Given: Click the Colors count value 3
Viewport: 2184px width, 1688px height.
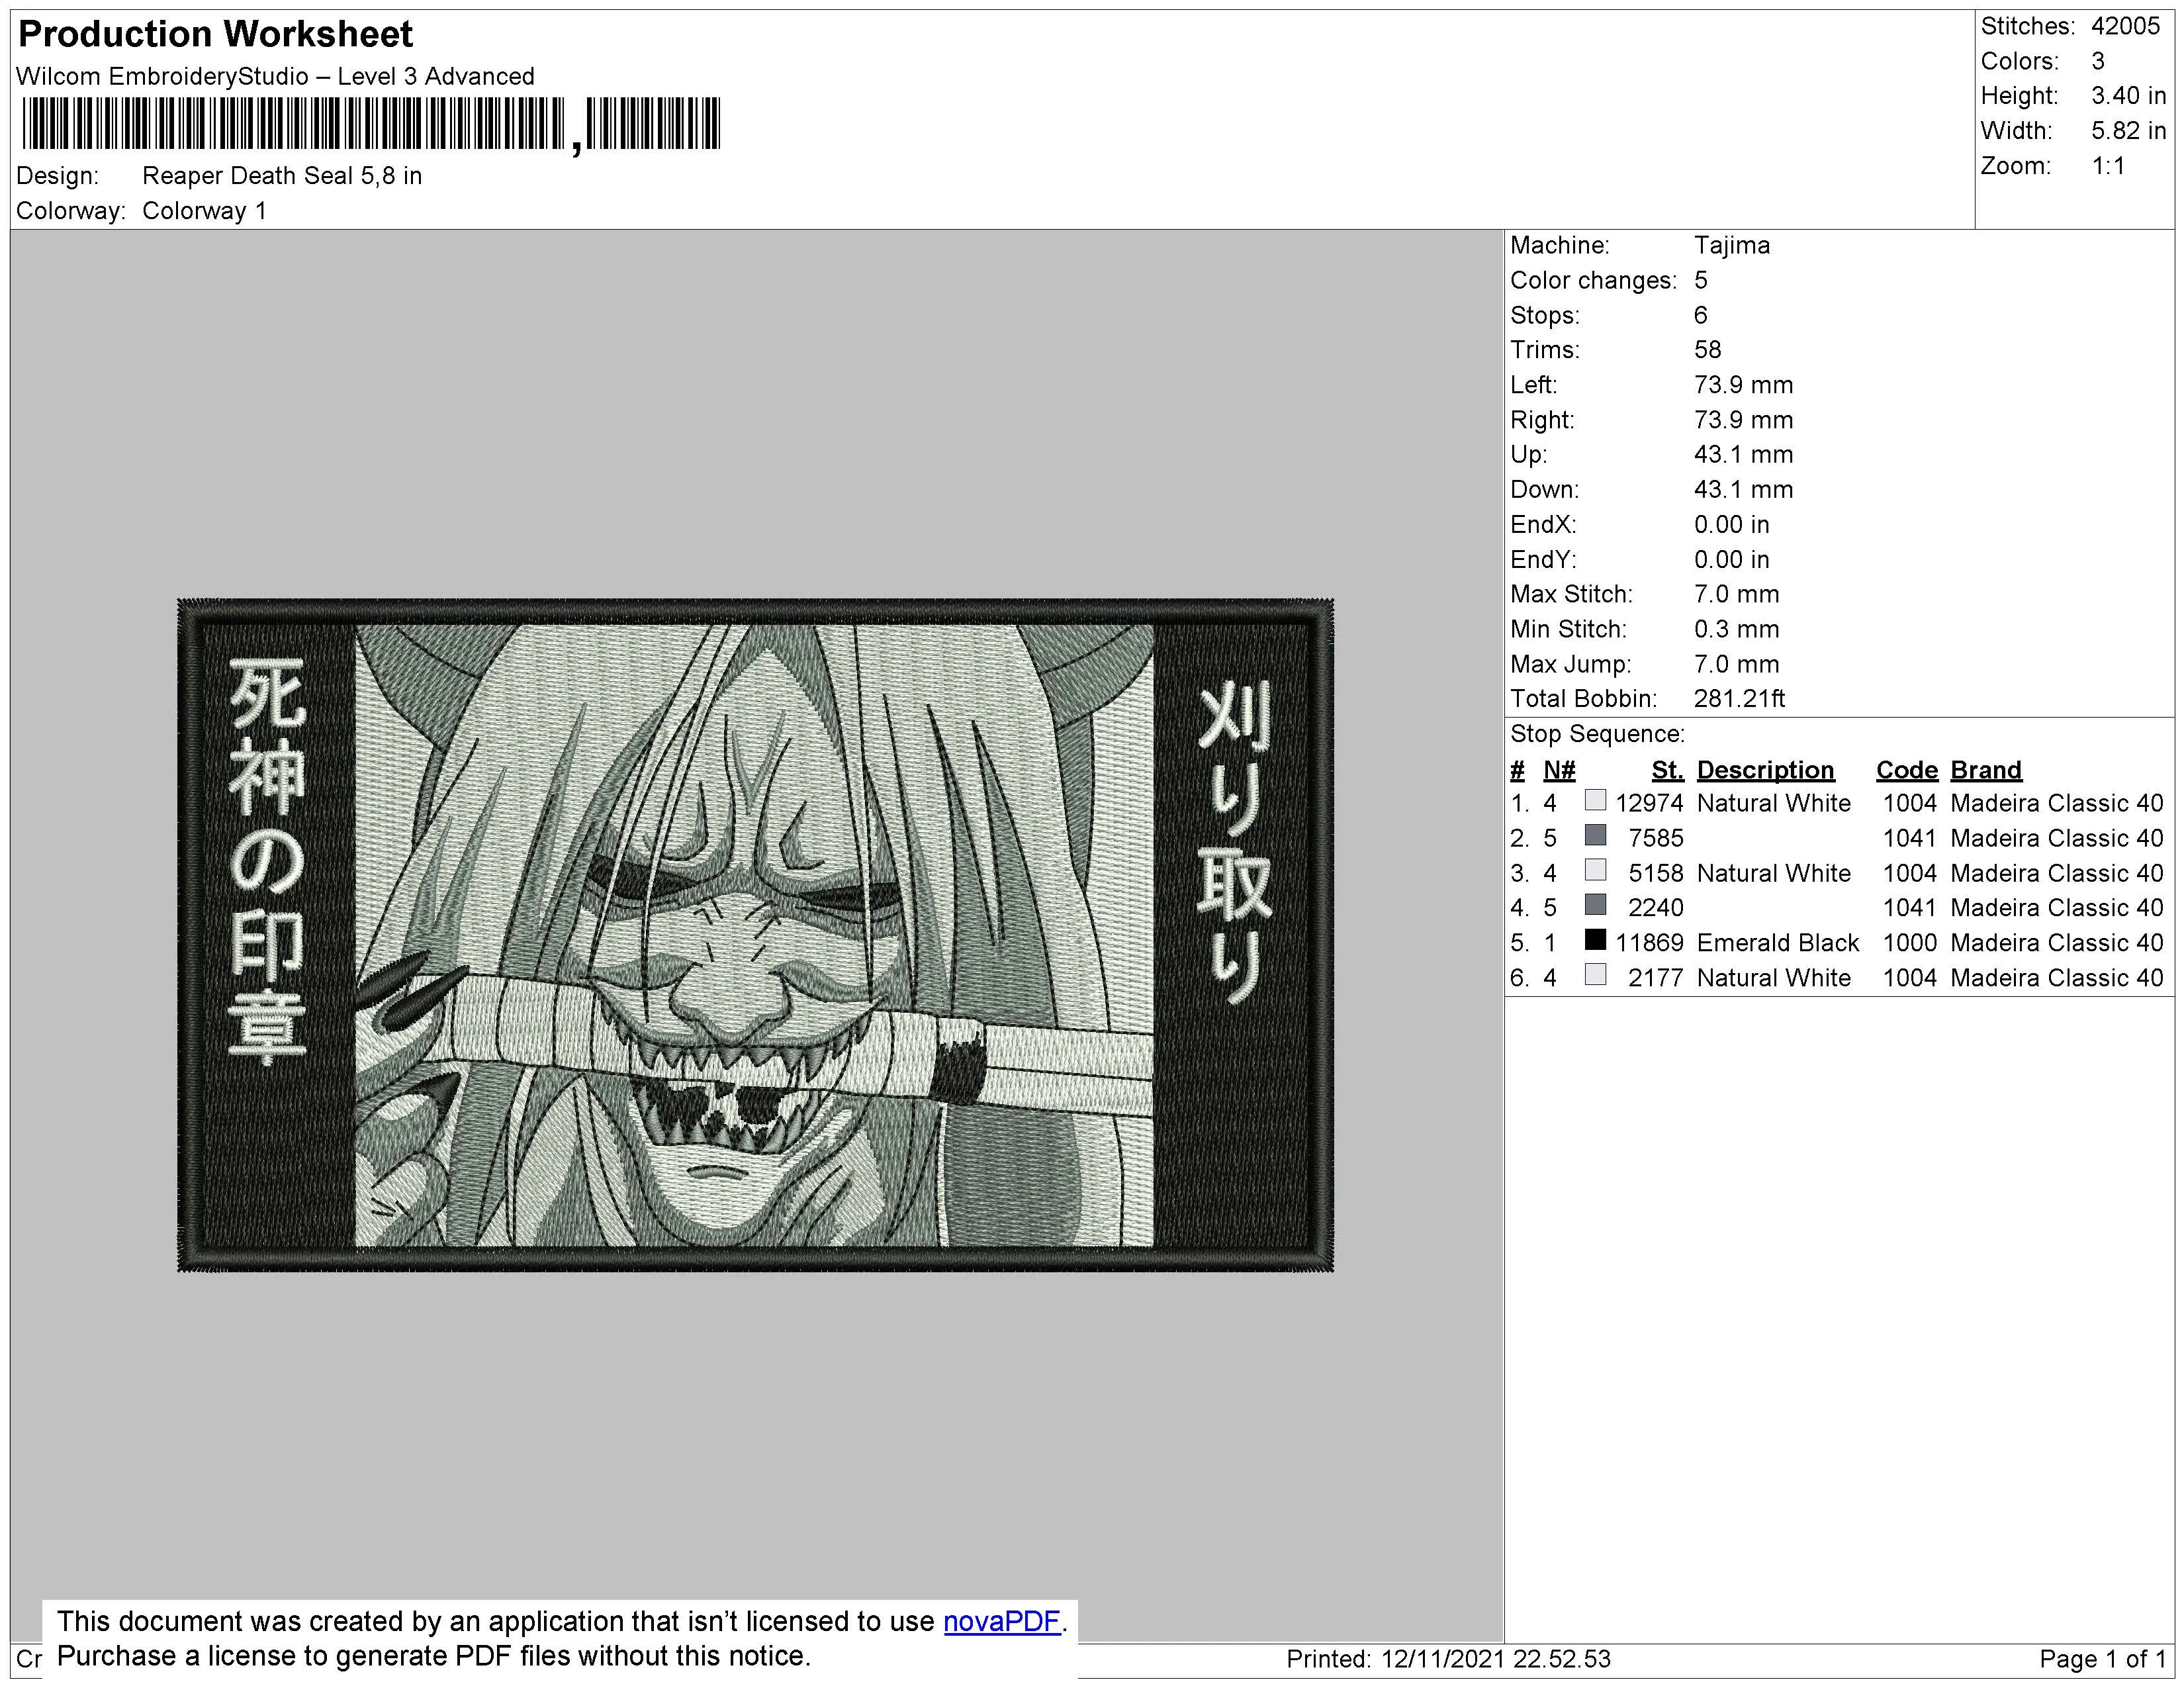Looking at the screenshot, I should (2098, 61).
